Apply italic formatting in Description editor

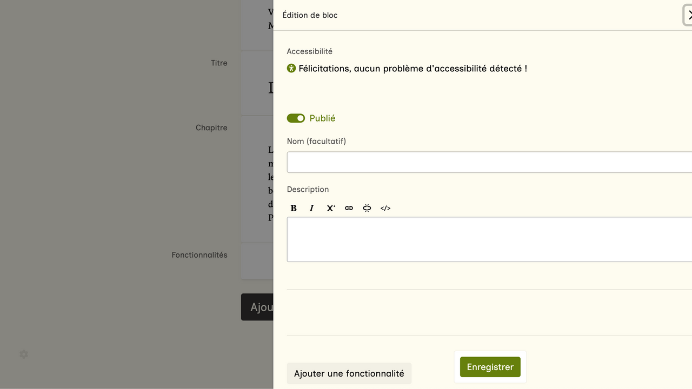pos(311,208)
